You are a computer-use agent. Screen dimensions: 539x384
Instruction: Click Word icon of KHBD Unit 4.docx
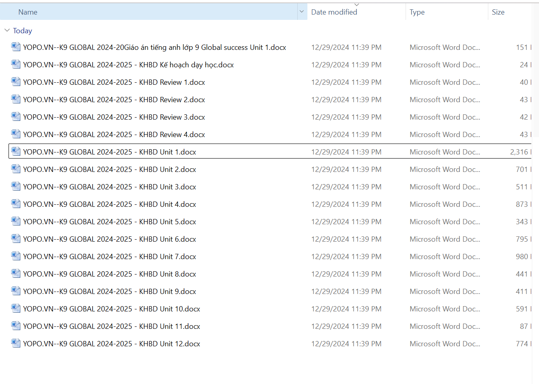[16, 204]
